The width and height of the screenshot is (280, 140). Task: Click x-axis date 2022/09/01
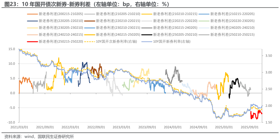point(96,127)
